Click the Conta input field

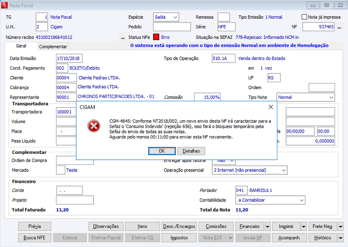(69, 190)
